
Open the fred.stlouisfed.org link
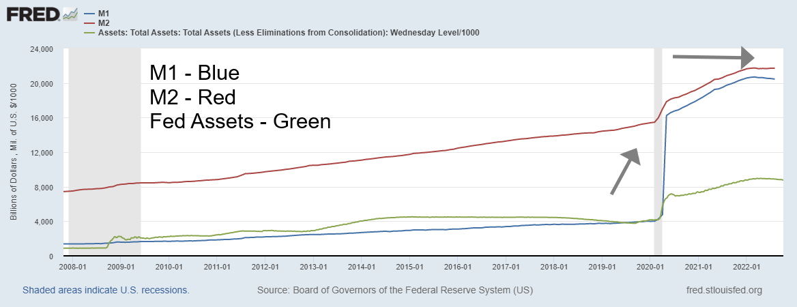click(723, 290)
